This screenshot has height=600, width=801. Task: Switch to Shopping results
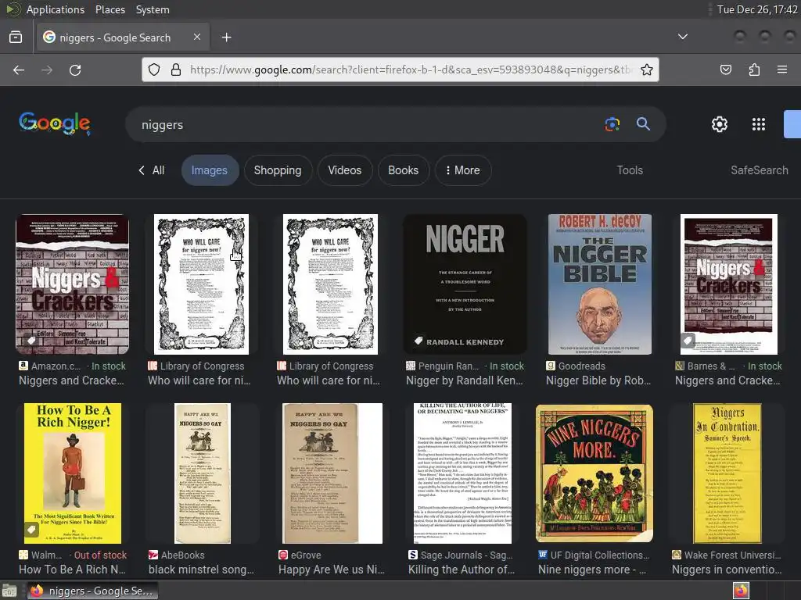(278, 170)
